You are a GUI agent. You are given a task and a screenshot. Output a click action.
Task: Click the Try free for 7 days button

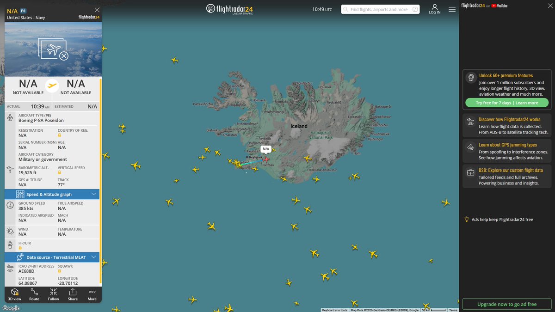[x=507, y=103]
